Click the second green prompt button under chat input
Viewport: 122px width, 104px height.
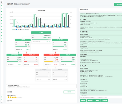click(x=90, y=101)
